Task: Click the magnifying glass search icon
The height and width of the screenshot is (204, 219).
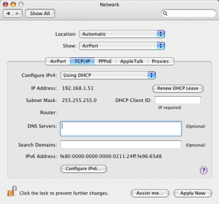Action: (x=165, y=13)
